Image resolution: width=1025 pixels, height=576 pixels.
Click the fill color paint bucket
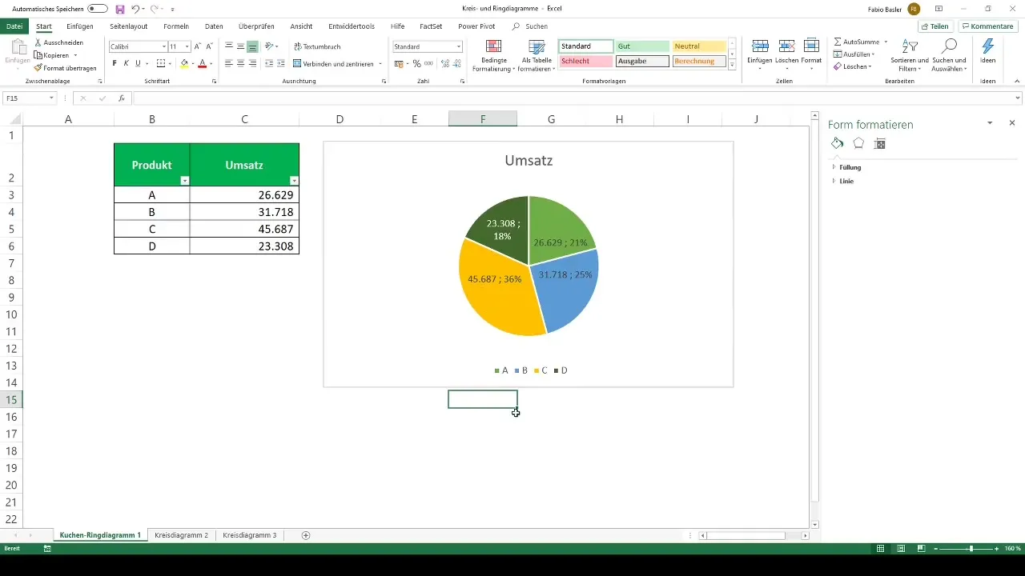[184, 63]
